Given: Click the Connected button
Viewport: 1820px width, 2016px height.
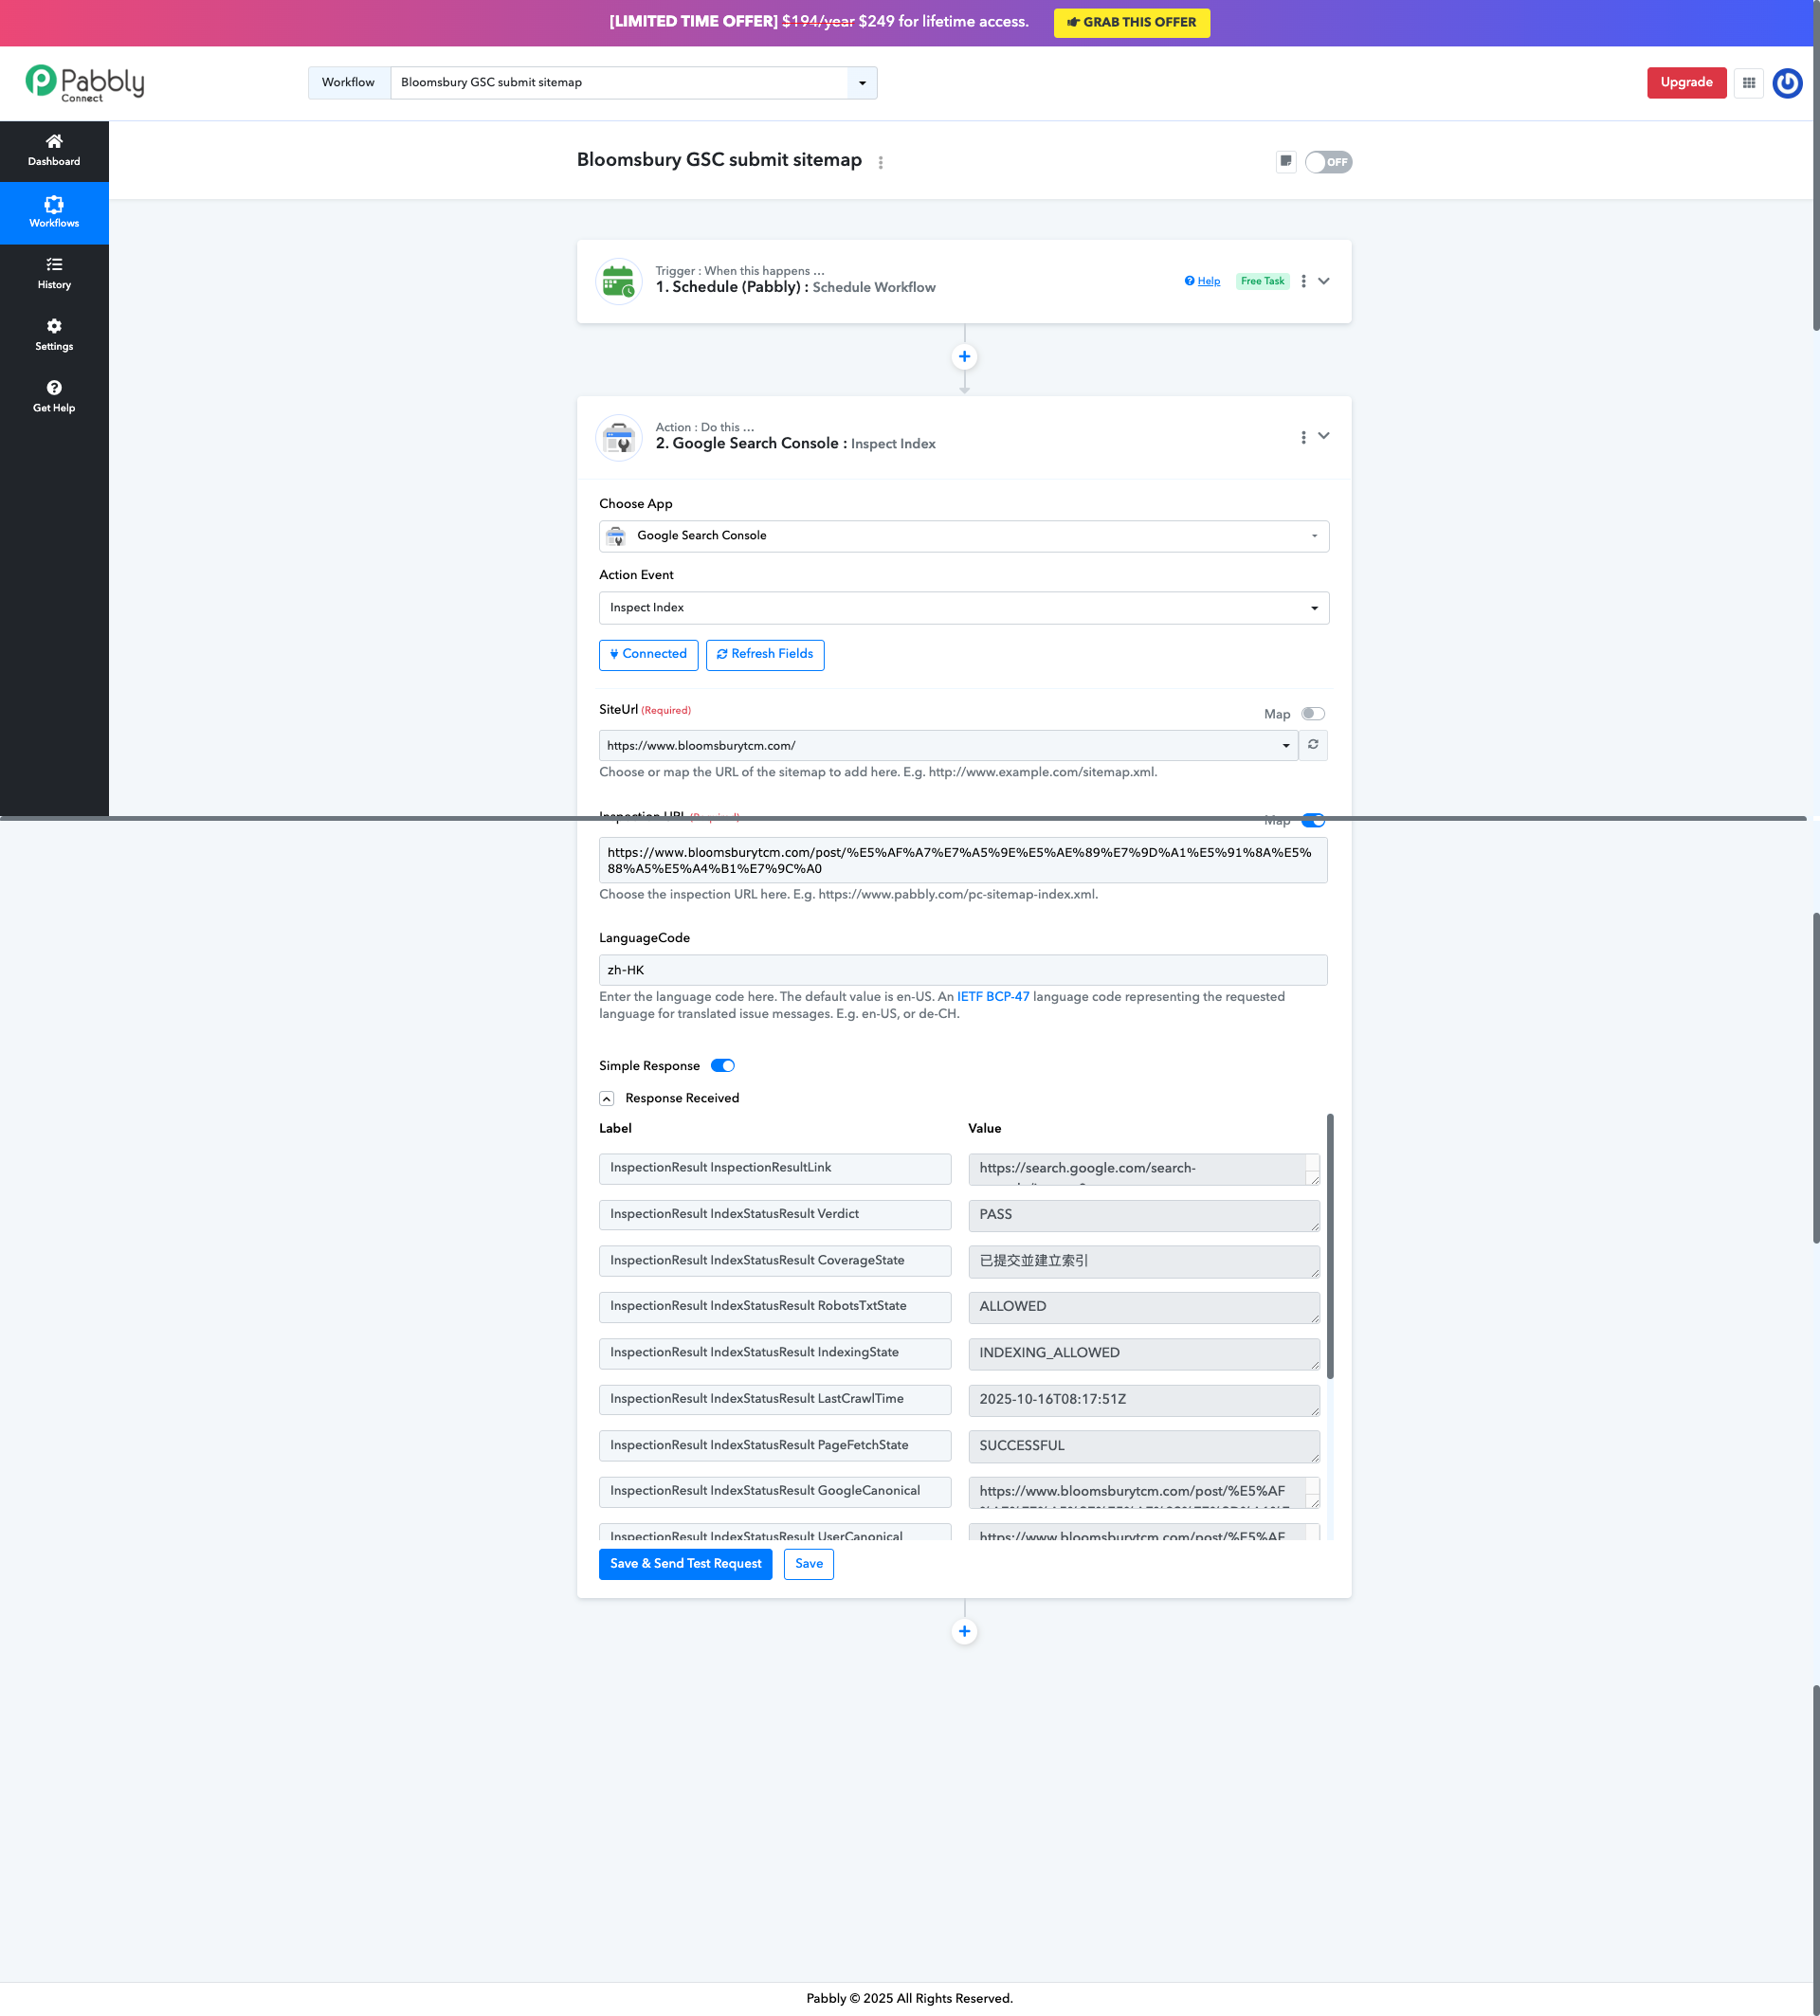Looking at the screenshot, I should pyautogui.click(x=648, y=655).
